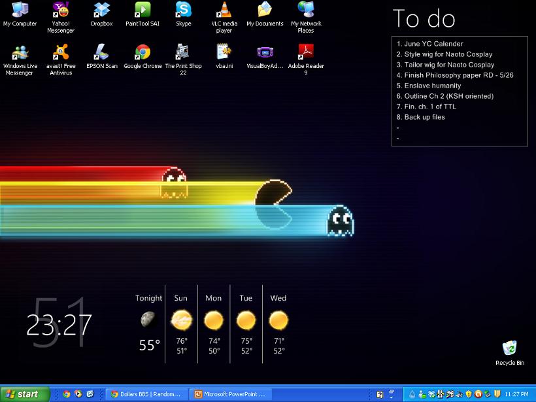
Task: Select the 'June YC Calender' to-do item
Action: (429, 44)
